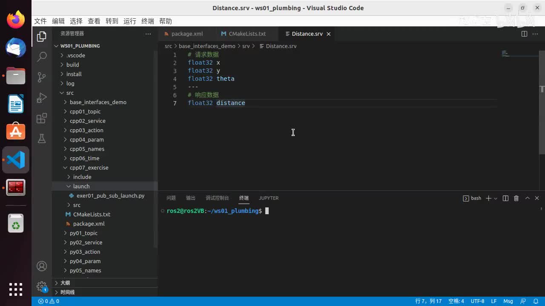
Task: Open the Testing flask view
Action: click(x=42, y=139)
